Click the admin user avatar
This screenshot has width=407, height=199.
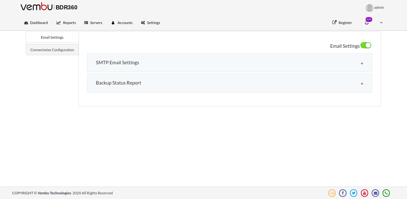pyautogui.click(x=369, y=8)
